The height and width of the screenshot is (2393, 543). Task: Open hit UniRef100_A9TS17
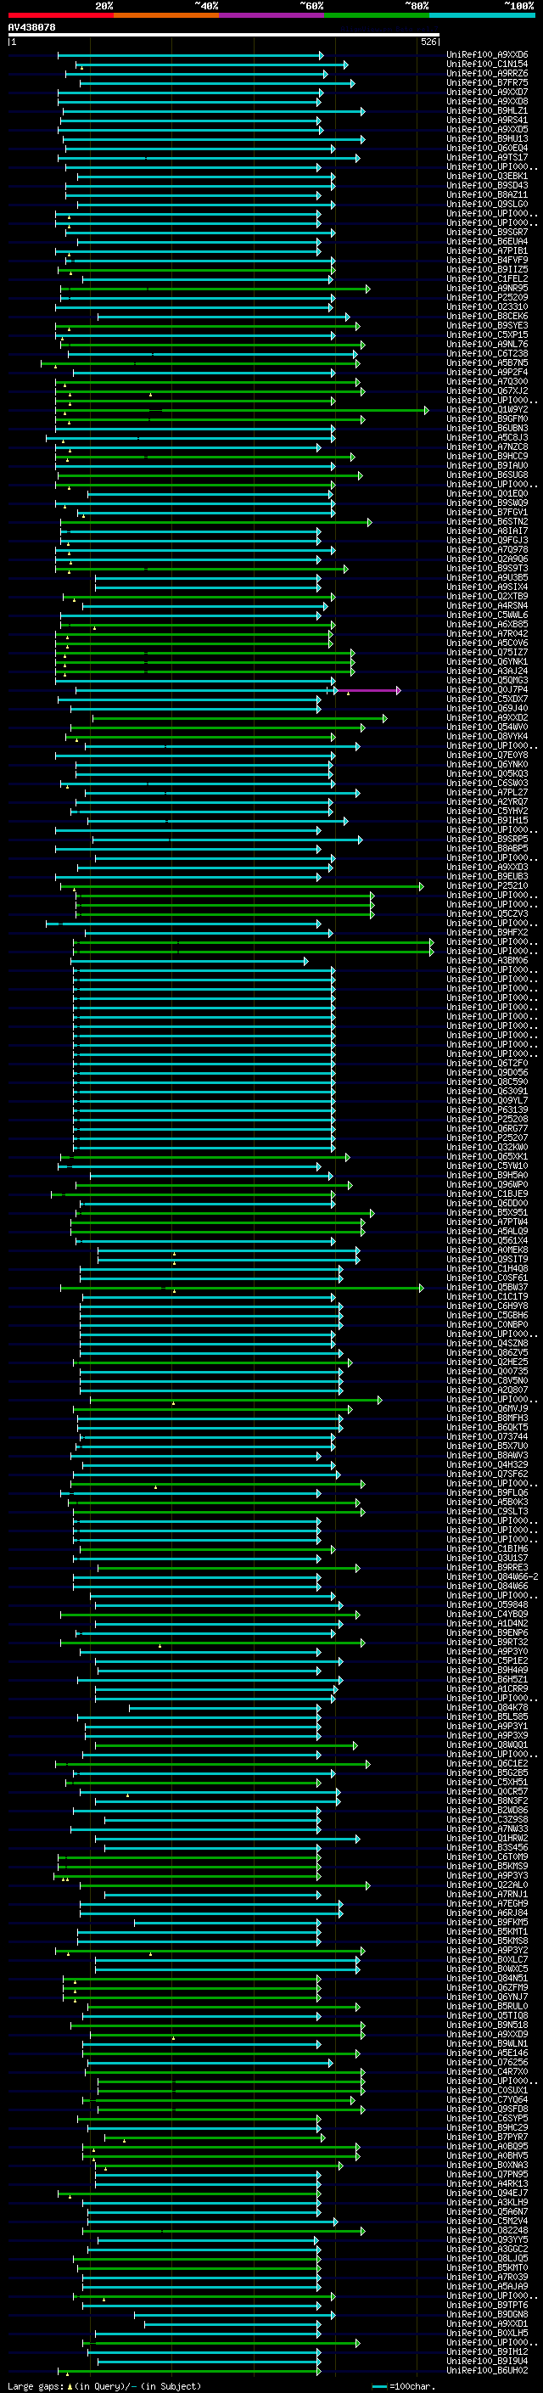coord(487,157)
